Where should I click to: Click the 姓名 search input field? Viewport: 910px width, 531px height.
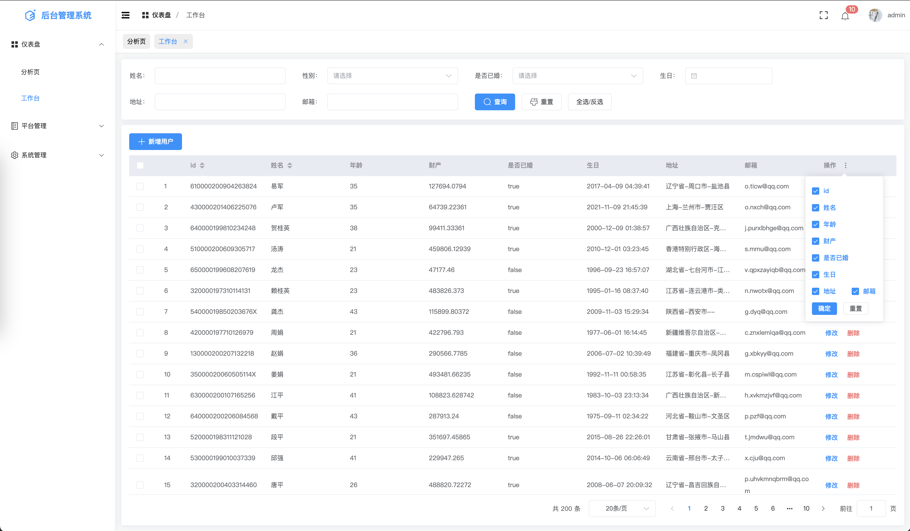click(x=220, y=76)
